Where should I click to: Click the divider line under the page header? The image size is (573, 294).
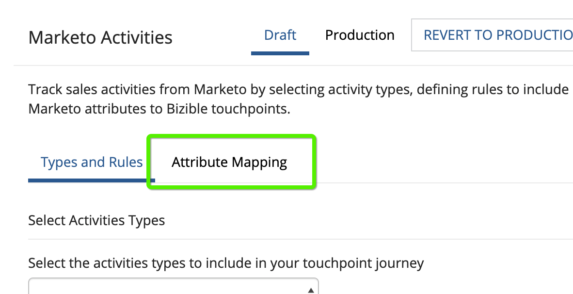pos(291,65)
